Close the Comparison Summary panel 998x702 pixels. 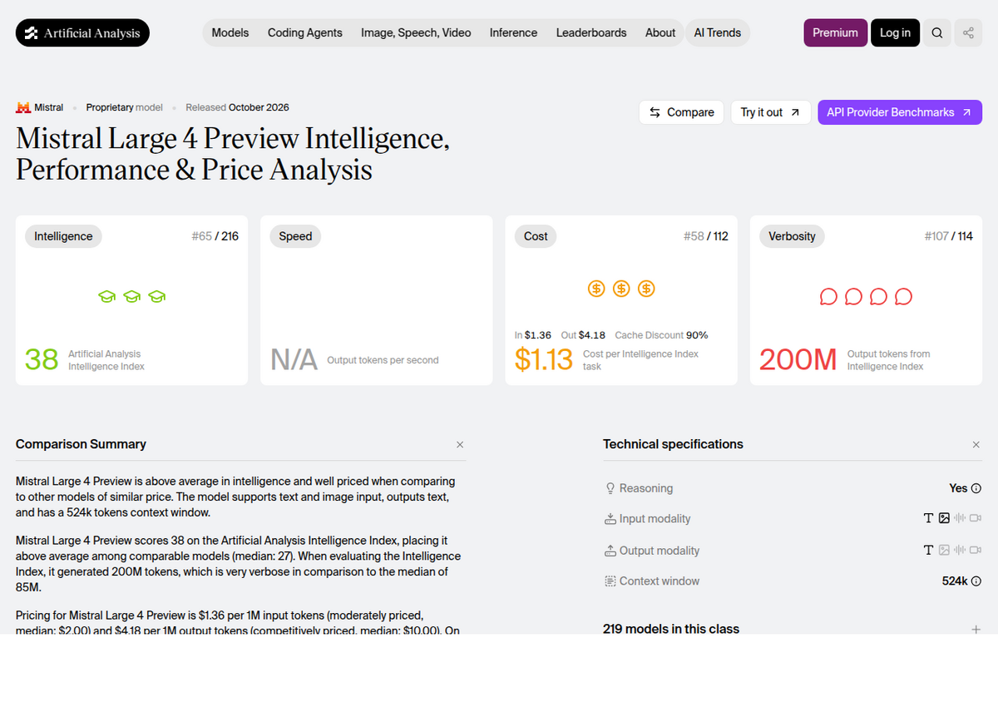point(460,445)
